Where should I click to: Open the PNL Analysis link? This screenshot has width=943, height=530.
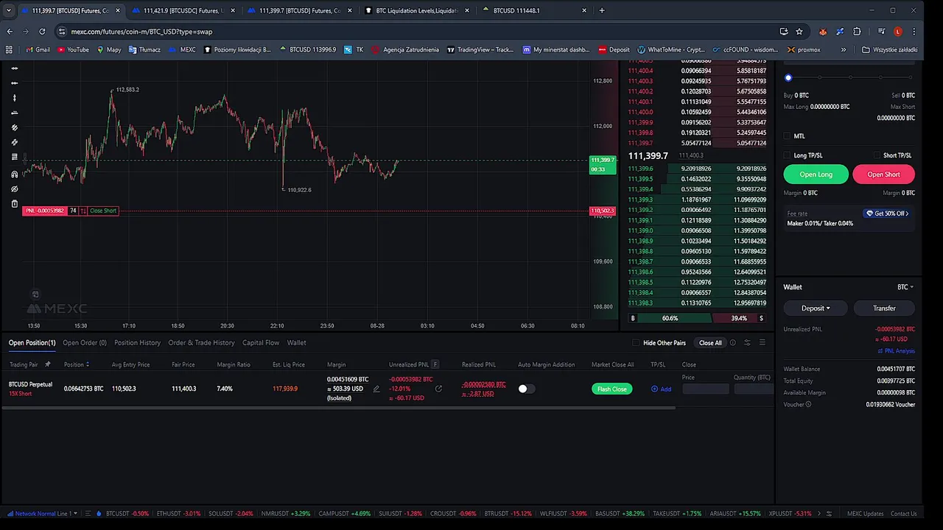coord(896,351)
